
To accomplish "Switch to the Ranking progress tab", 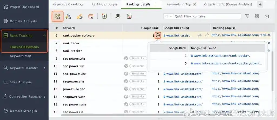I will point(104,4).
